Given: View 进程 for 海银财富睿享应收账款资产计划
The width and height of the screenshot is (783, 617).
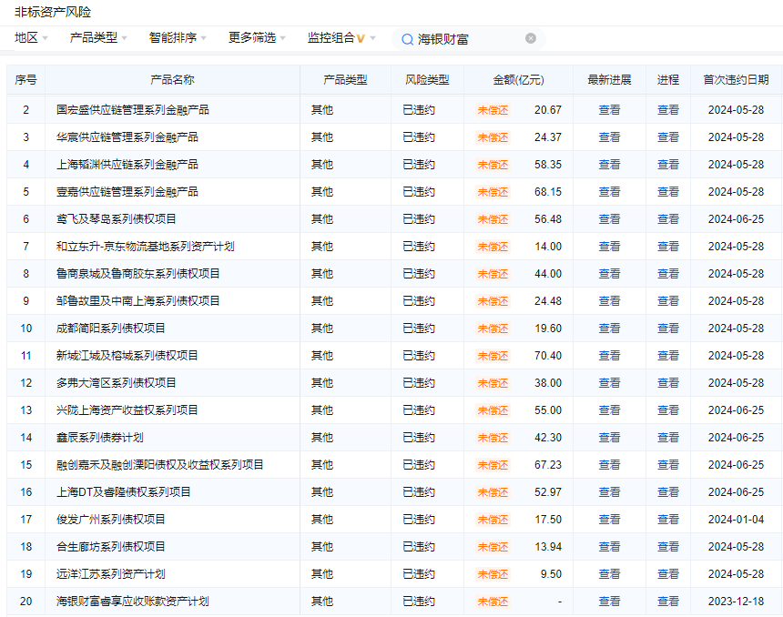Looking at the screenshot, I should click(668, 601).
